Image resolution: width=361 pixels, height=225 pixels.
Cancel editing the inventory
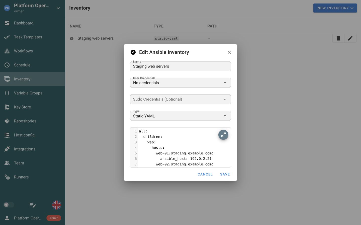pyautogui.click(x=205, y=174)
